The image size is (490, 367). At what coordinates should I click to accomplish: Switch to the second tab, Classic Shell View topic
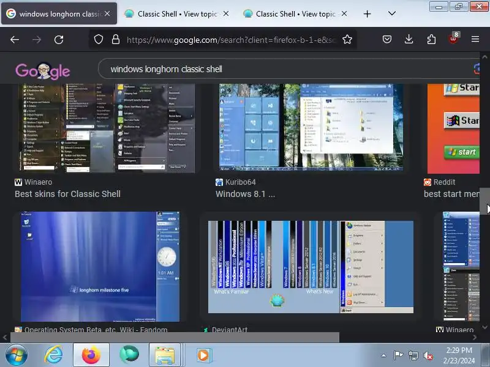177,13
